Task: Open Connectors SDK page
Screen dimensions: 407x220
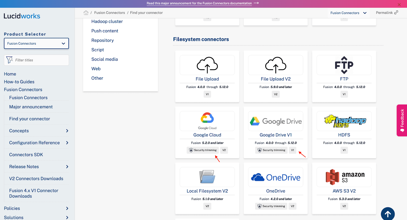Action: pos(26,155)
